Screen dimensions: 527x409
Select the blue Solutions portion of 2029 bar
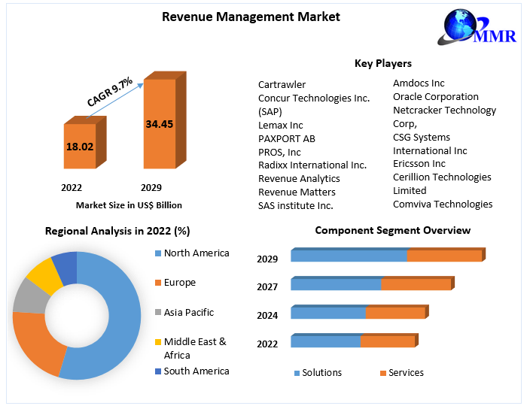pyautogui.click(x=348, y=256)
